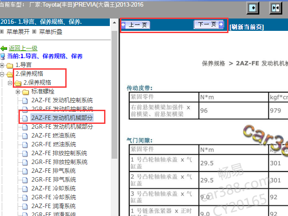Click document icon of 2GR-FE 燃油系统
This screenshot has height=216, width=288.
click(x=25, y=145)
